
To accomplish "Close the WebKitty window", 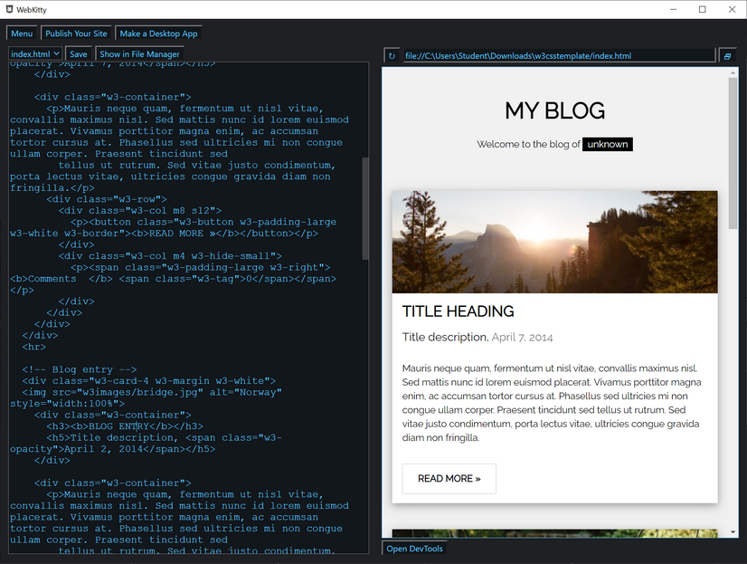I will pos(732,10).
